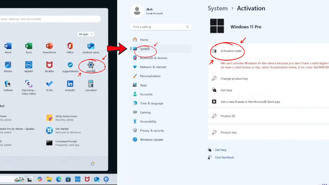Open McAfee on the taskbar
The image size is (329, 185).
tap(87, 179)
